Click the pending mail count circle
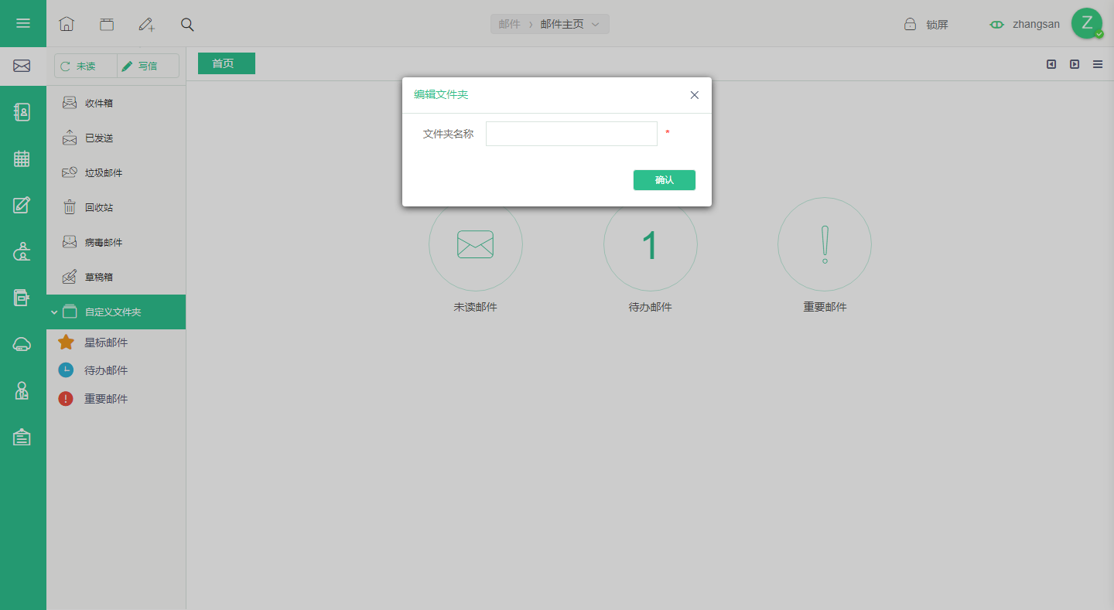The image size is (1114, 610). click(x=651, y=244)
